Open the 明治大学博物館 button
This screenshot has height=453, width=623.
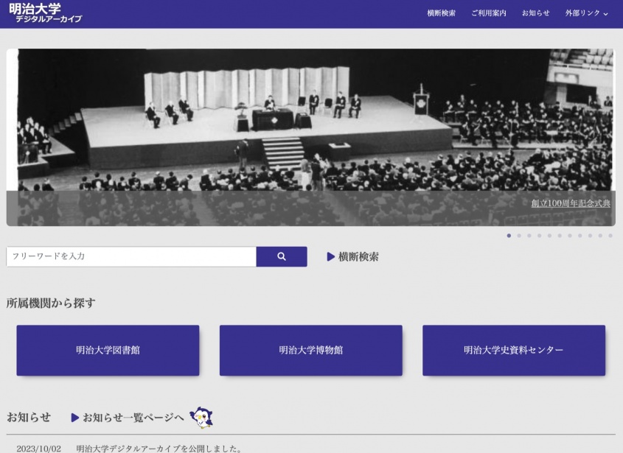310,350
